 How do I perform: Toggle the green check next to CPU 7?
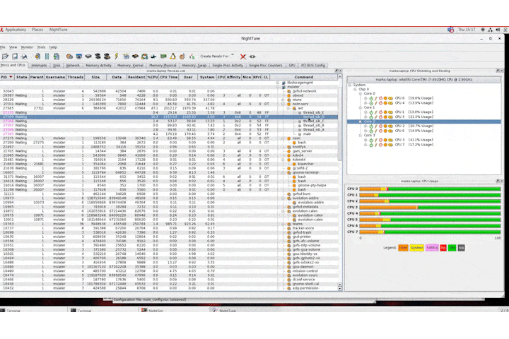371,144
